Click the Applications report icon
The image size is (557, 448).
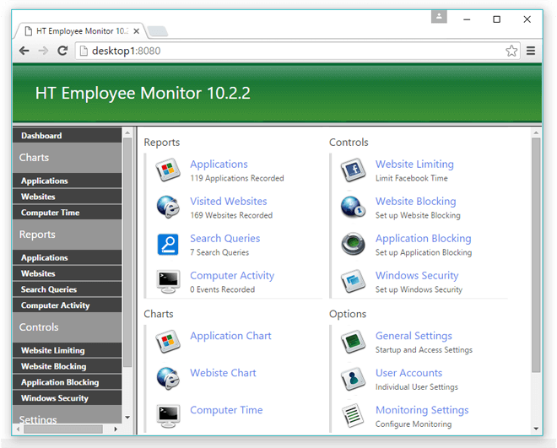click(168, 170)
